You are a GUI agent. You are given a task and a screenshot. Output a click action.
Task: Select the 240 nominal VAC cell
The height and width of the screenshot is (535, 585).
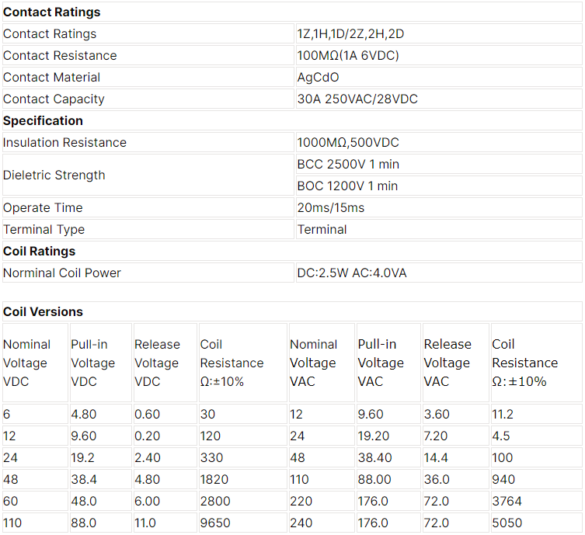click(322, 523)
